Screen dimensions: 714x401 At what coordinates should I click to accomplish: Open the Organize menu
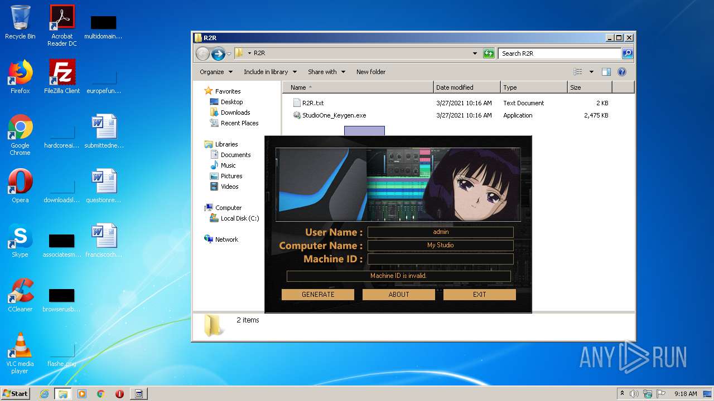(x=216, y=72)
